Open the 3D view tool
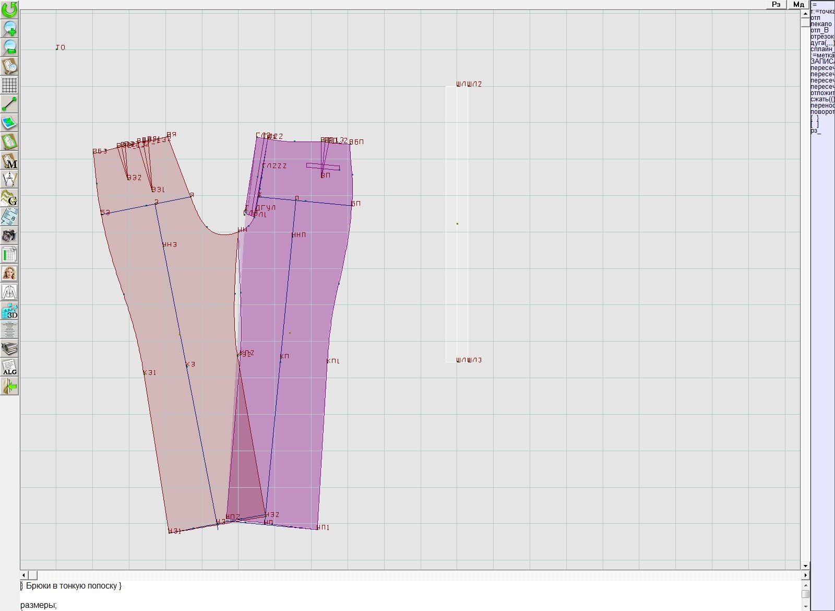The height and width of the screenshot is (611, 835). pyautogui.click(x=9, y=311)
